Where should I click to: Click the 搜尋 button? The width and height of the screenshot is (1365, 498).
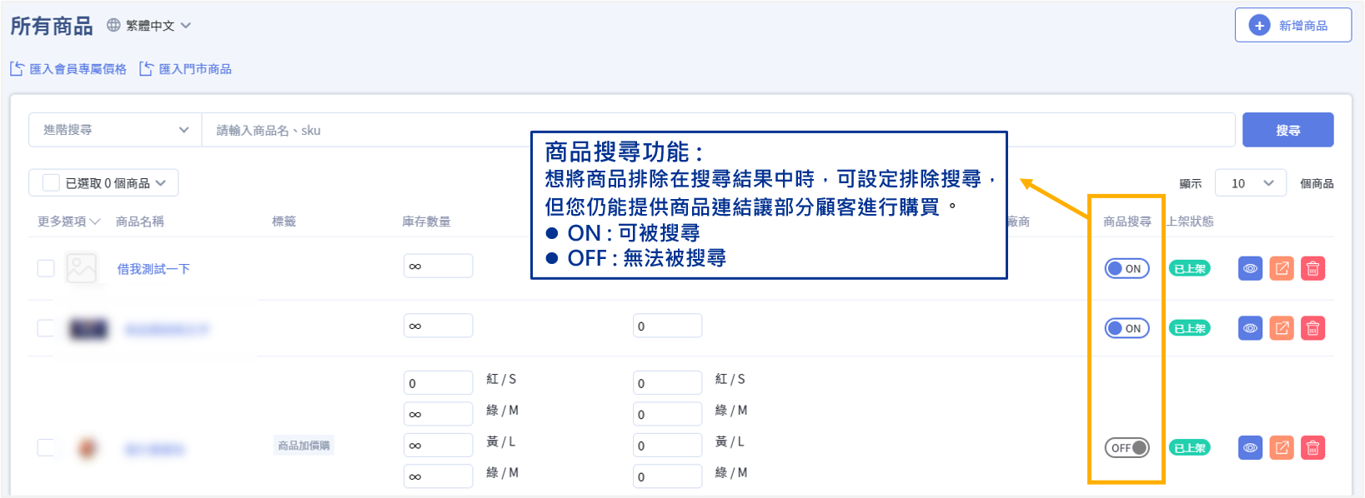1287,130
